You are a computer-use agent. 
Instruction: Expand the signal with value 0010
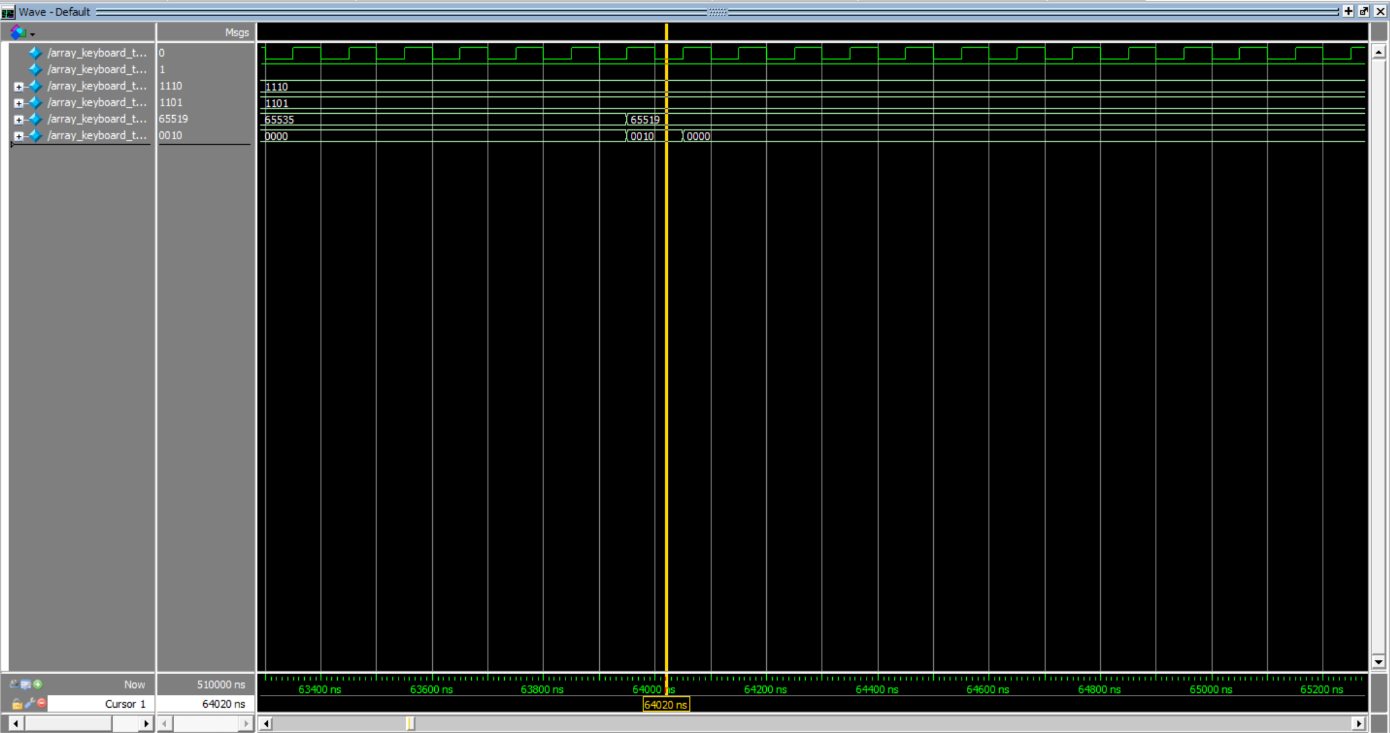(x=19, y=136)
